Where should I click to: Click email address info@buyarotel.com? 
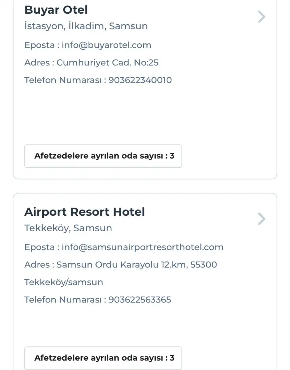(106, 45)
